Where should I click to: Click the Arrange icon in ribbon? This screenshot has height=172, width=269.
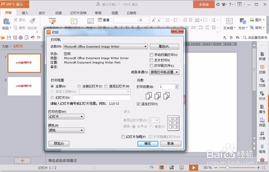pyautogui.click(x=252, y=28)
